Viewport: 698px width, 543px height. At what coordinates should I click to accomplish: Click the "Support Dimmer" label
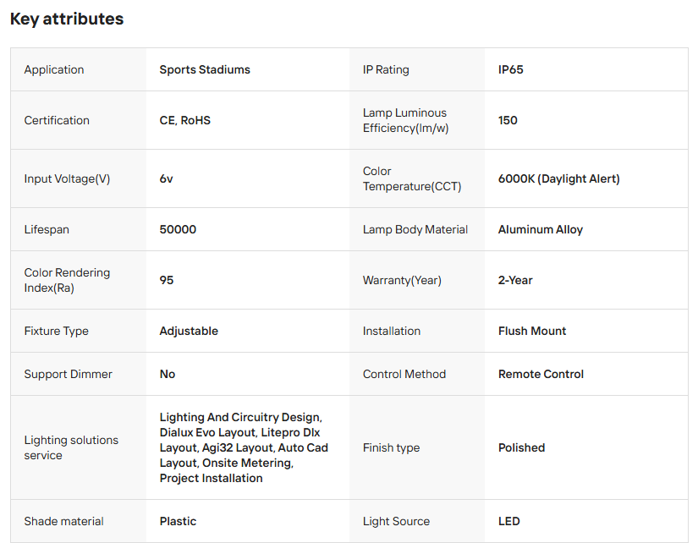coord(68,374)
